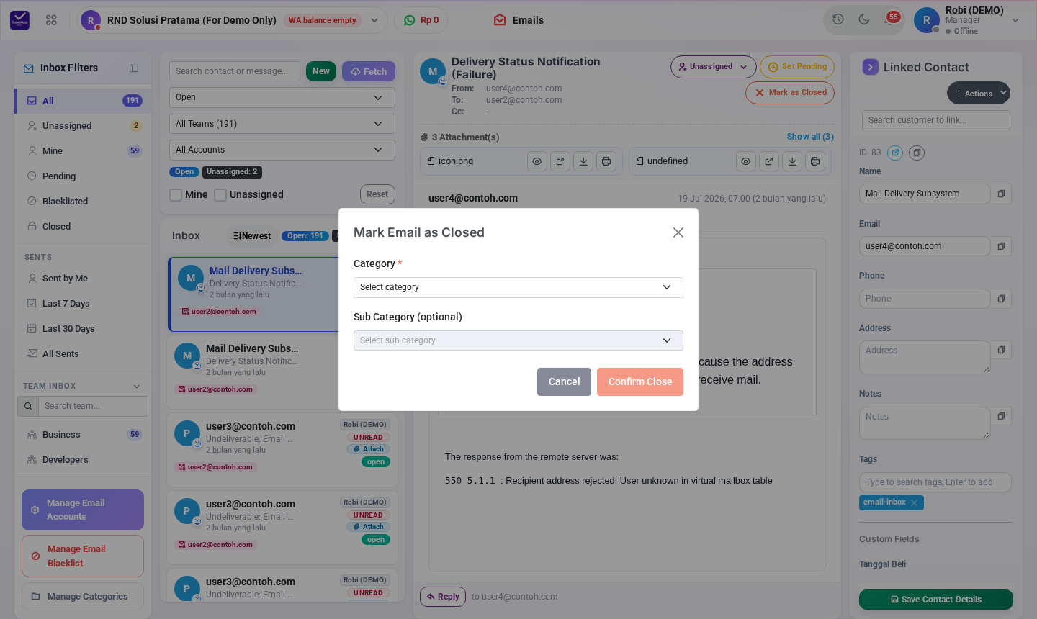Open notifications with badge 55
This screenshot has width=1037, height=619.
(890, 19)
